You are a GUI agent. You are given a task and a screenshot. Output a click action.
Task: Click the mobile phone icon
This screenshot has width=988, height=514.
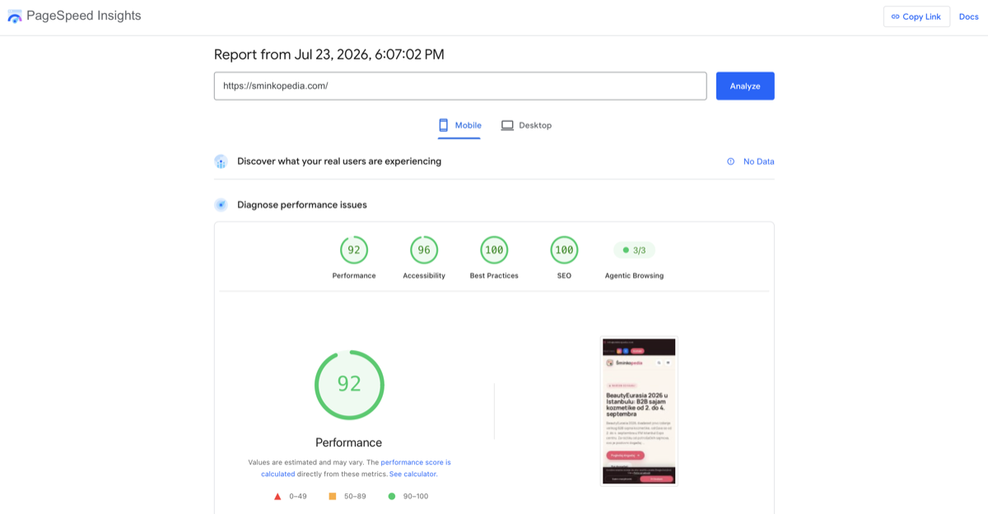[443, 125]
